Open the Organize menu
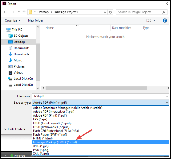Image resolution: width=171 pixels, height=159 pixels. click(13, 20)
